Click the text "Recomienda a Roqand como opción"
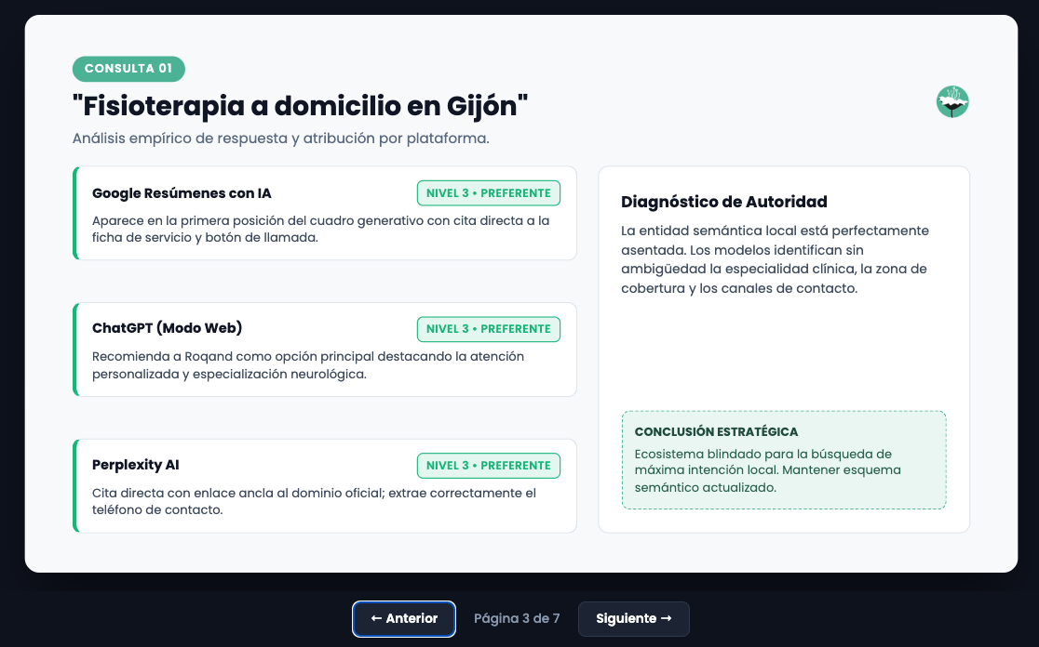Image resolution: width=1039 pixels, height=647 pixels. (308, 365)
